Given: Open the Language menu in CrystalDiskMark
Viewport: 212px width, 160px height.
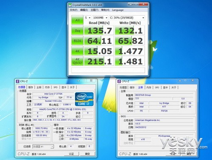Looking at the screenshot, I should point(118,10).
